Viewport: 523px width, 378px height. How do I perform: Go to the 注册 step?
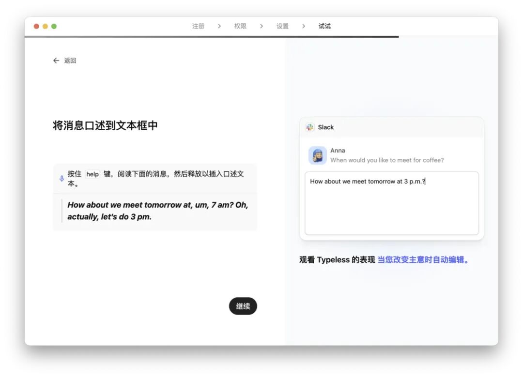[x=198, y=26]
